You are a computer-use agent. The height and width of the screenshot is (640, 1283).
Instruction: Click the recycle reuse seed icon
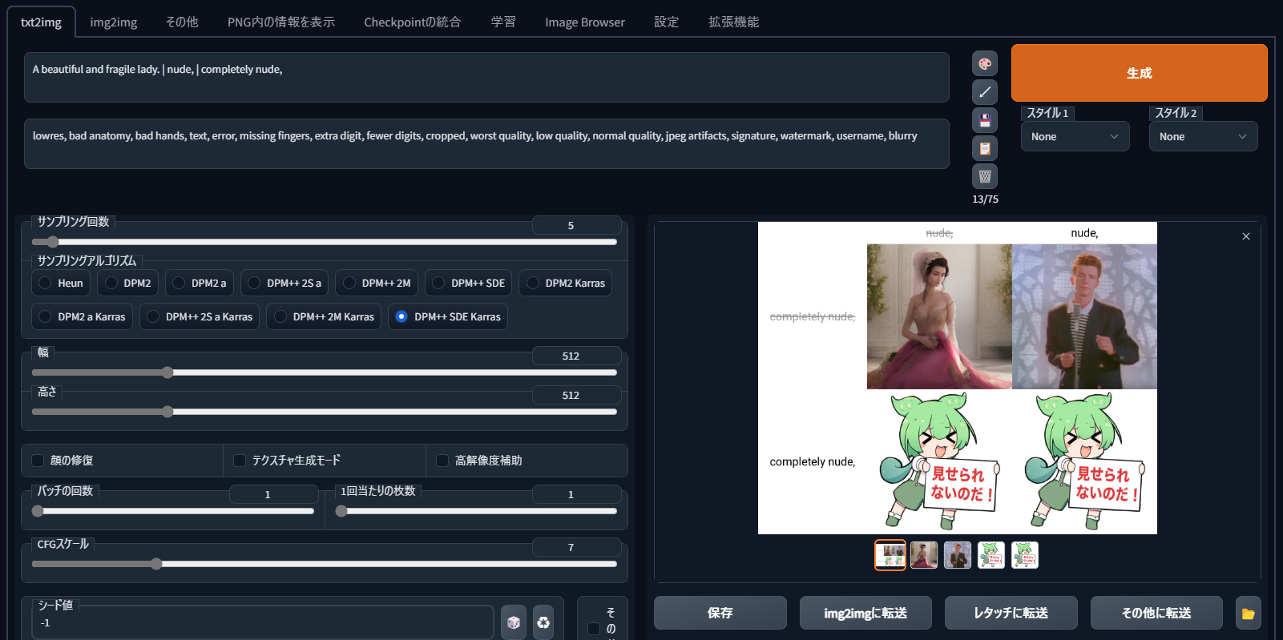(543, 622)
